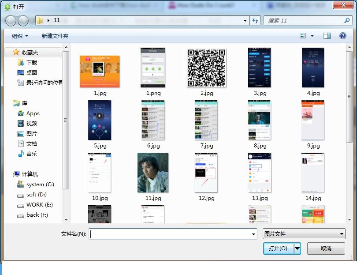This screenshot has width=357, height=275.
Task: Expand the address bar history dropdown
Action: click(x=245, y=21)
